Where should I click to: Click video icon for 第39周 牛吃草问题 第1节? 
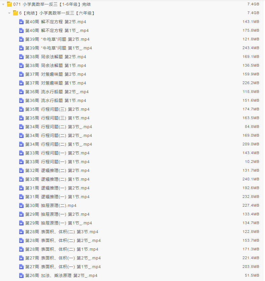click(22, 48)
